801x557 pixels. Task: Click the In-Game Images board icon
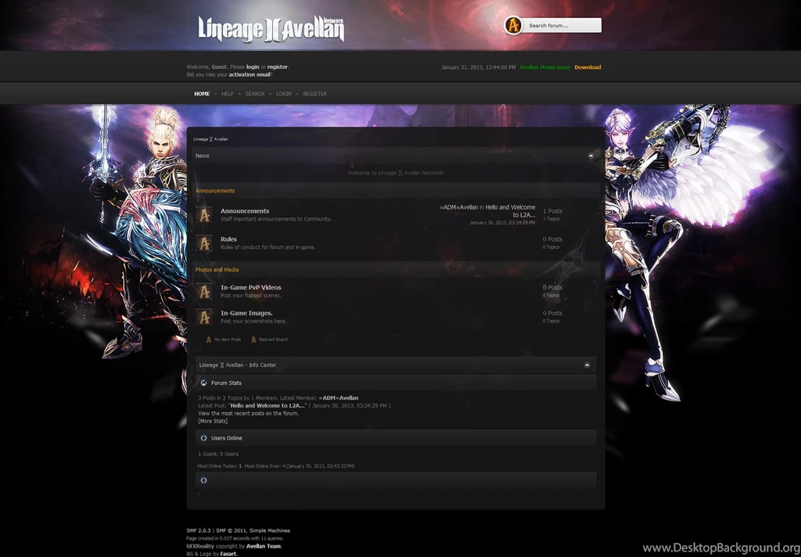click(x=204, y=317)
